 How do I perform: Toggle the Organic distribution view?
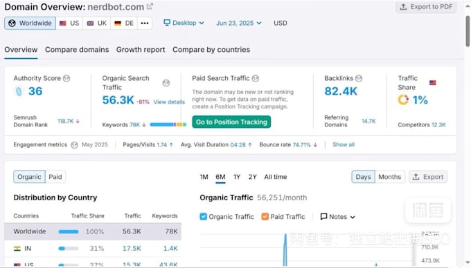pos(29,177)
